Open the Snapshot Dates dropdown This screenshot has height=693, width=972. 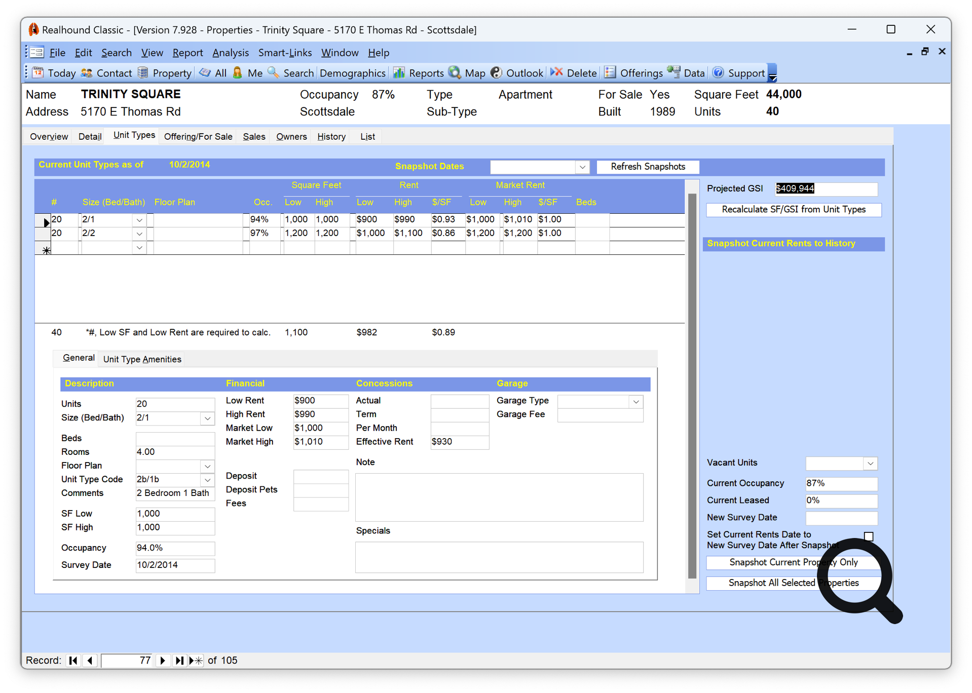(582, 167)
